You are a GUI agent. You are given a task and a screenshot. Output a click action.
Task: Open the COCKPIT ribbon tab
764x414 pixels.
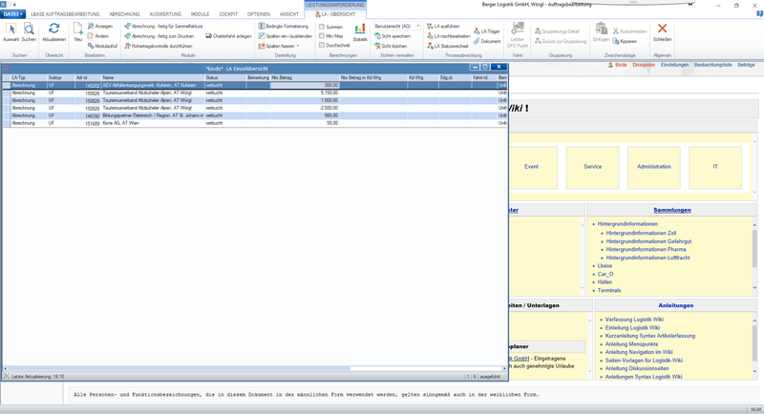[228, 14]
